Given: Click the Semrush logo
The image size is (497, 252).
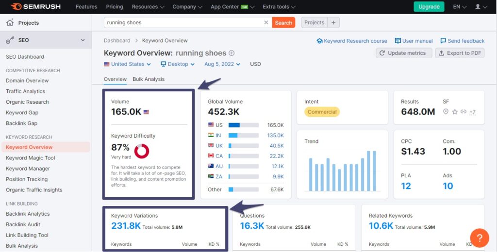Looking at the screenshot, I should 35,7.
